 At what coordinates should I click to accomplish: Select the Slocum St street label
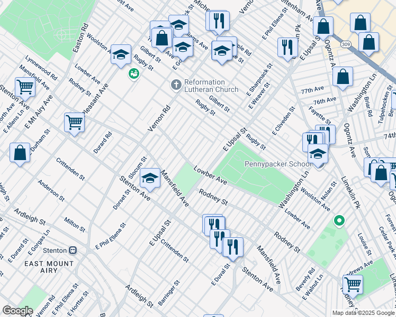coord(138,167)
